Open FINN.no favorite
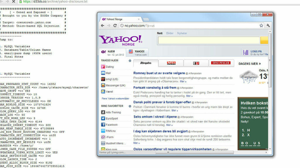Viewport: 300px width, 168px height. click(108, 131)
